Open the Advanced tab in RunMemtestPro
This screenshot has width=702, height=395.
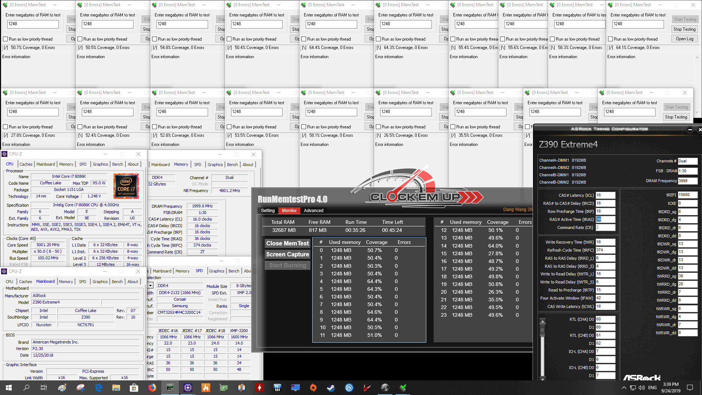(x=313, y=211)
